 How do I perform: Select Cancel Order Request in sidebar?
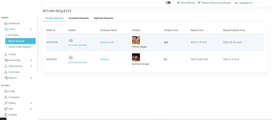(19, 47)
